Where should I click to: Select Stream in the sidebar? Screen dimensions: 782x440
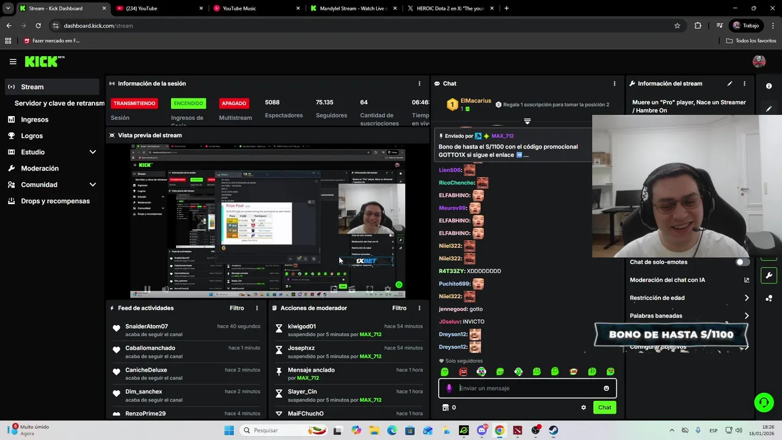tap(52, 87)
